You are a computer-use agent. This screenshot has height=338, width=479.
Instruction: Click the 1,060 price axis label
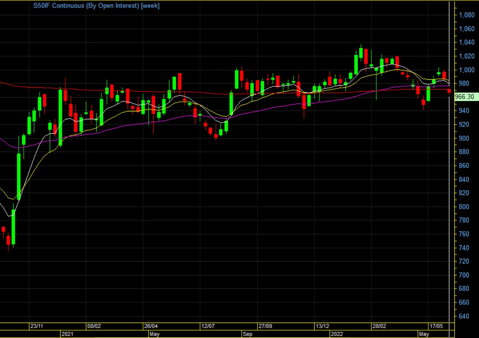(x=466, y=29)
